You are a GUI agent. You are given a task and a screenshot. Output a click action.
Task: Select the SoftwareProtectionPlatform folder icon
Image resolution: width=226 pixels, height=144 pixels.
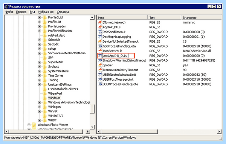click(45, 53)
